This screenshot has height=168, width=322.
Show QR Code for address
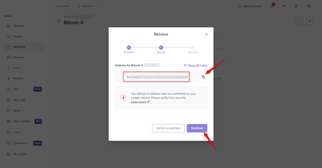click(x=196, y=65)
